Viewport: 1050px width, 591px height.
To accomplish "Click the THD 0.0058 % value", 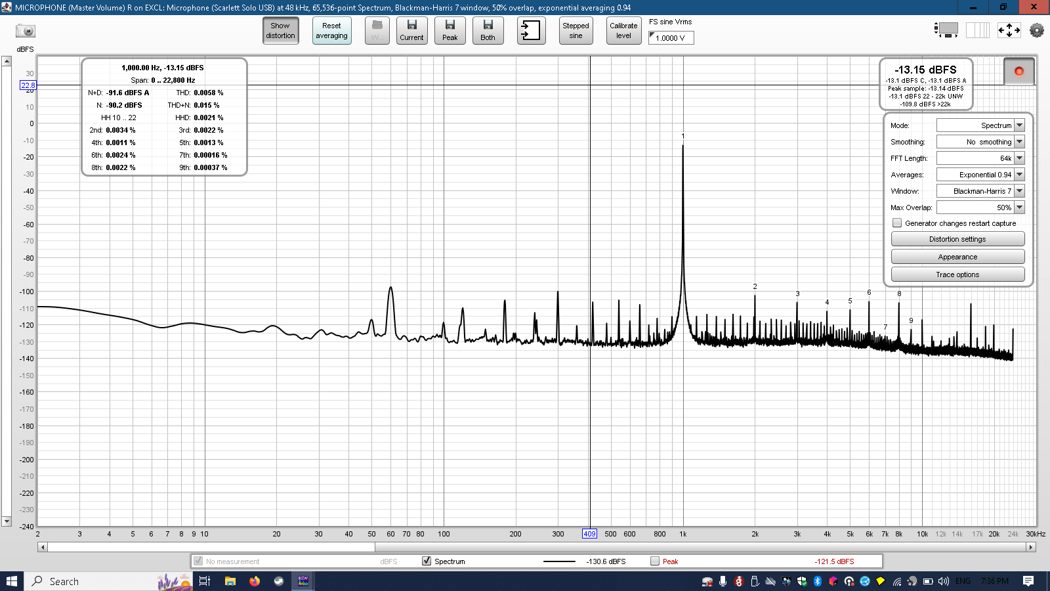I will pyautogui.click(x=209, y=93).
